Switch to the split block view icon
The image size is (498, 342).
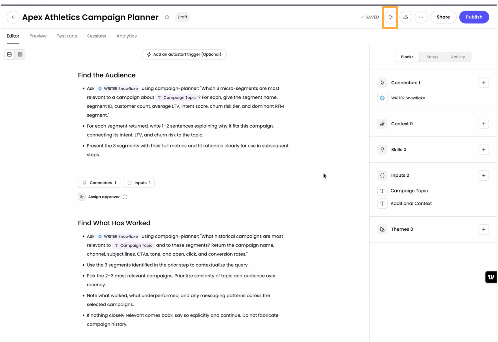coord(9,54)
